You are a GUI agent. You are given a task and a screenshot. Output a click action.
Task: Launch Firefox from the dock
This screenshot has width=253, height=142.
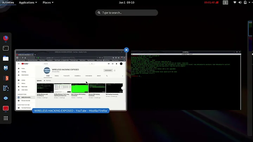(x=6, y=38)
